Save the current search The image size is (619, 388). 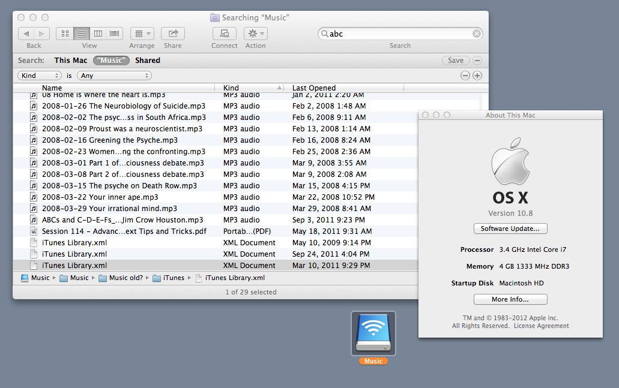[x=456, y=61]
